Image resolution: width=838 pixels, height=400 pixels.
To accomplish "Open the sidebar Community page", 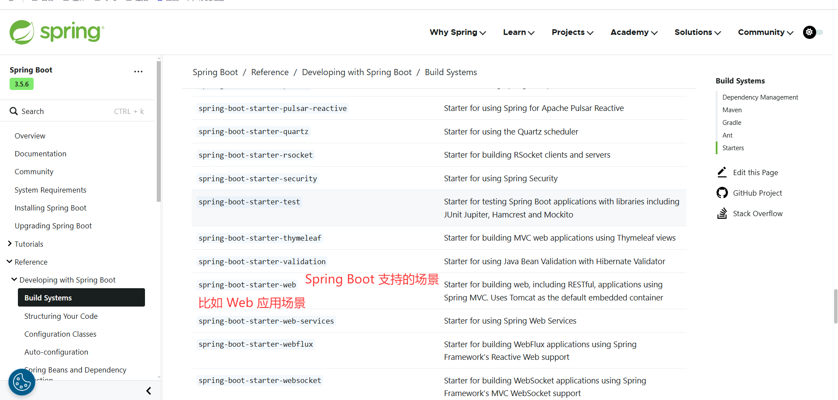I will (x=34, y=172).
